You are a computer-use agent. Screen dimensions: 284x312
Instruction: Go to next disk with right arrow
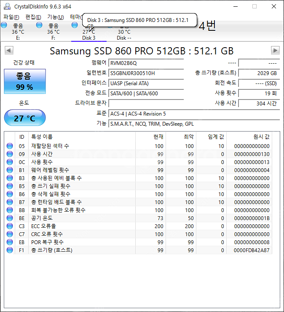(x=275, y=50)
